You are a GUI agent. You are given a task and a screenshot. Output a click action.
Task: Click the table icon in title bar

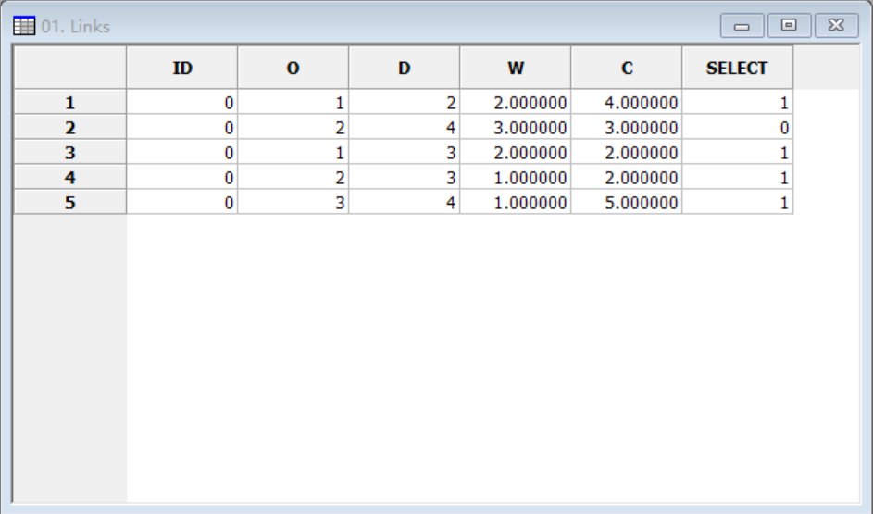pyautogui.click(x=24, y=26)
